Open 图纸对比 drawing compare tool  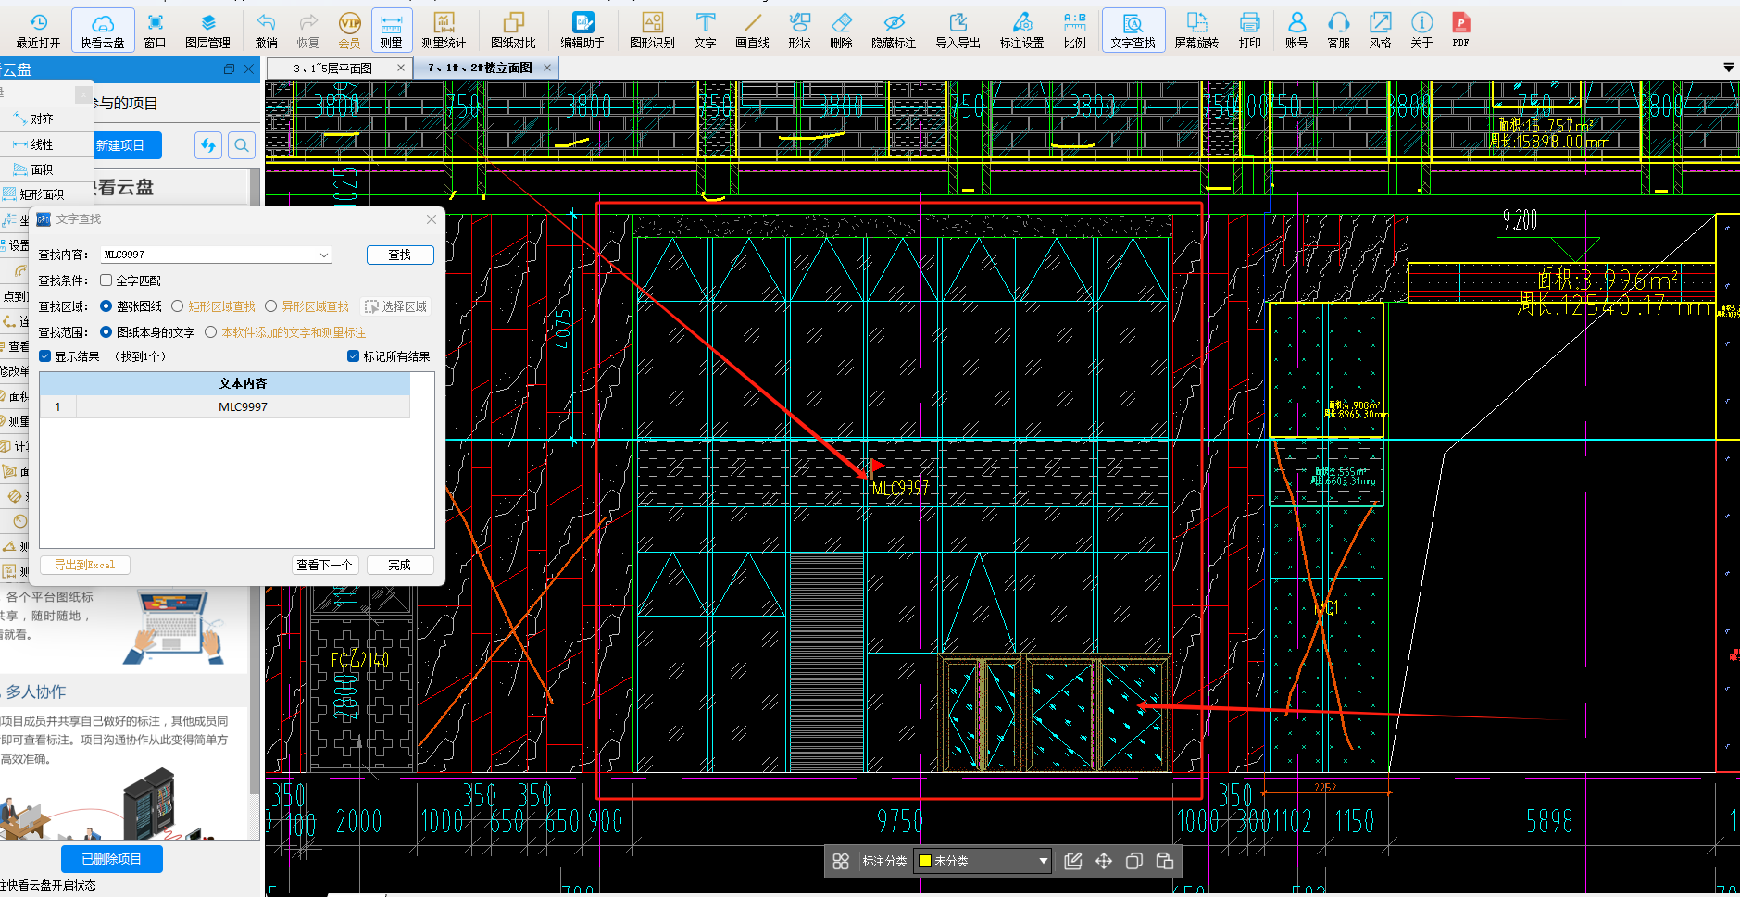[x=514, y=31]
